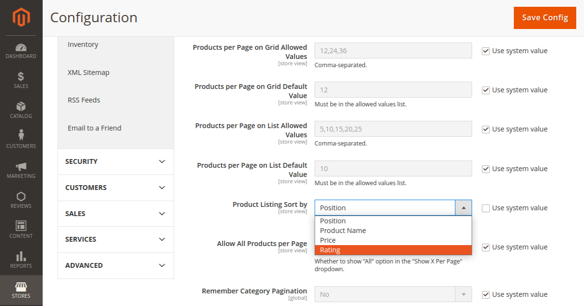Viewport: 584px width, 306px height.
Task: Select Position option in dropdown list
Action: point(393,221)
